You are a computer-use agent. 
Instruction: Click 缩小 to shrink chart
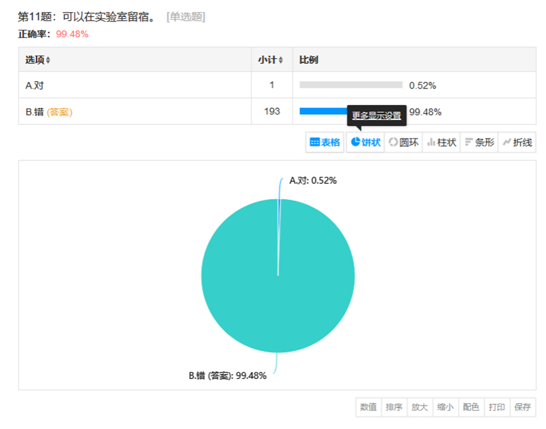pyautogui.click(x=446, y=407)
